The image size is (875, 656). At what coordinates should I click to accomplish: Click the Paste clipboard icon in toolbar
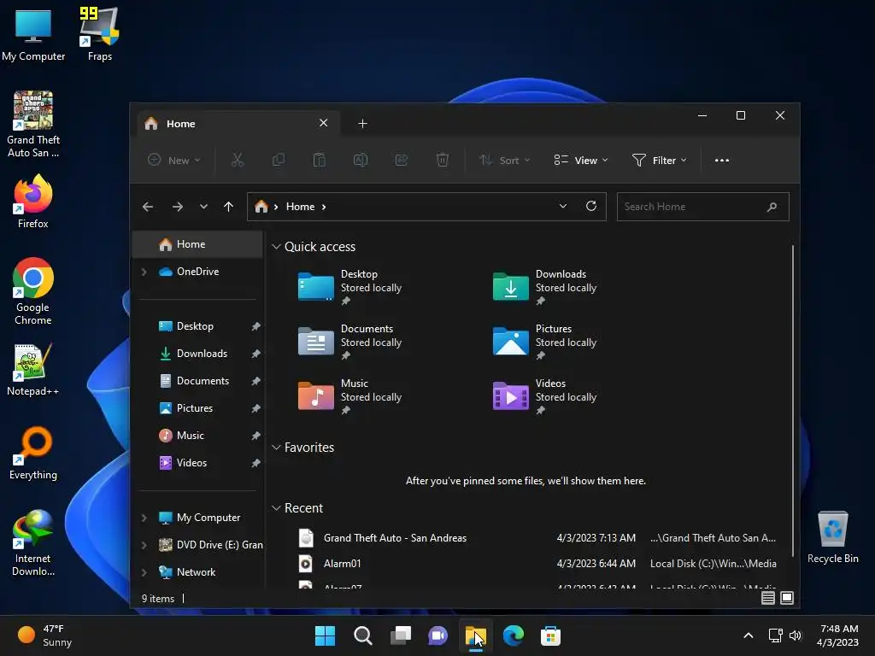click(320, 160)
